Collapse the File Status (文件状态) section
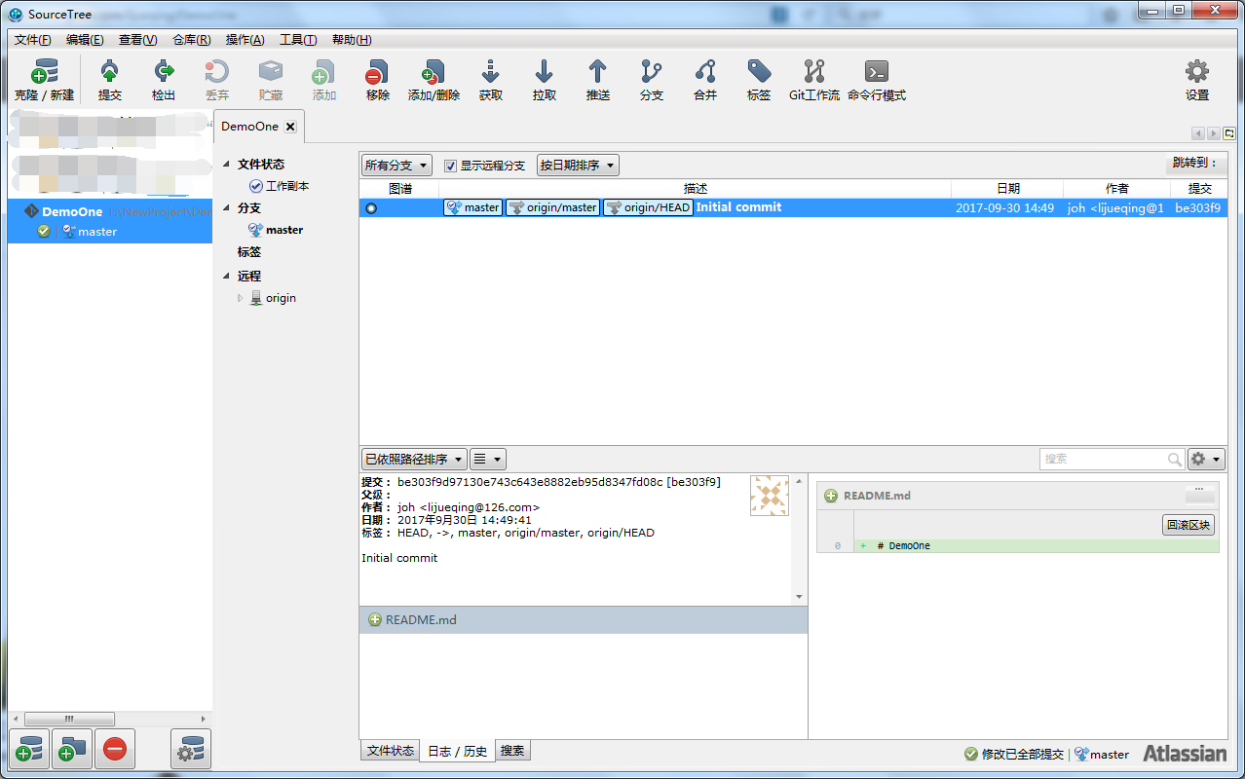 point(227,165)
